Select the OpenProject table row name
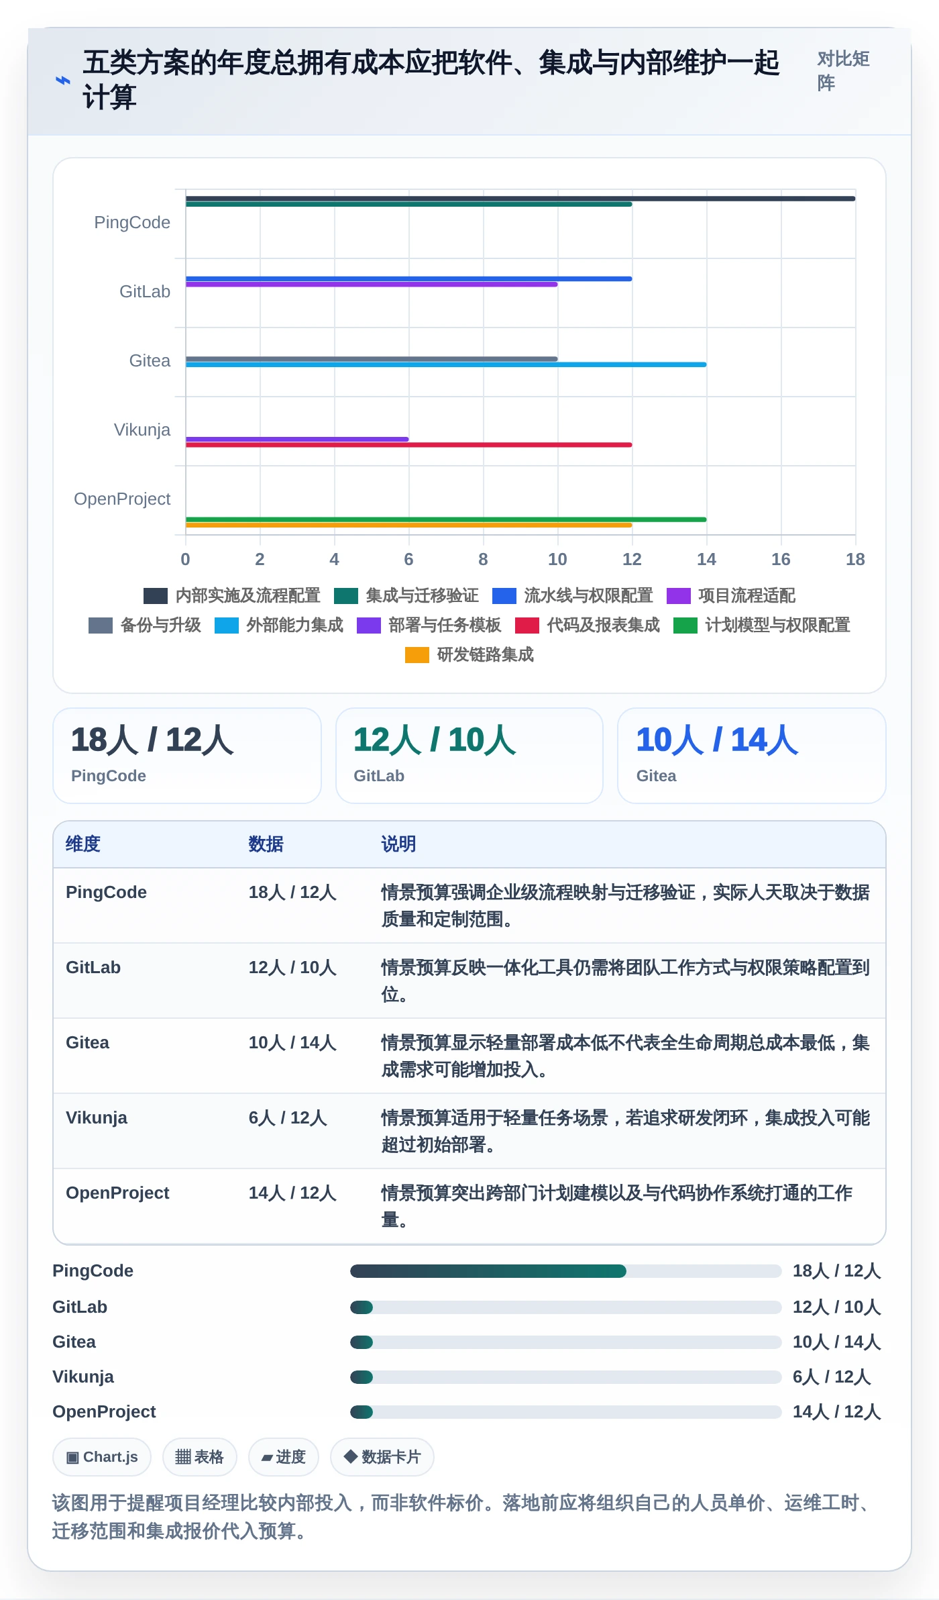939x1600 pixels. point(117,1193)
